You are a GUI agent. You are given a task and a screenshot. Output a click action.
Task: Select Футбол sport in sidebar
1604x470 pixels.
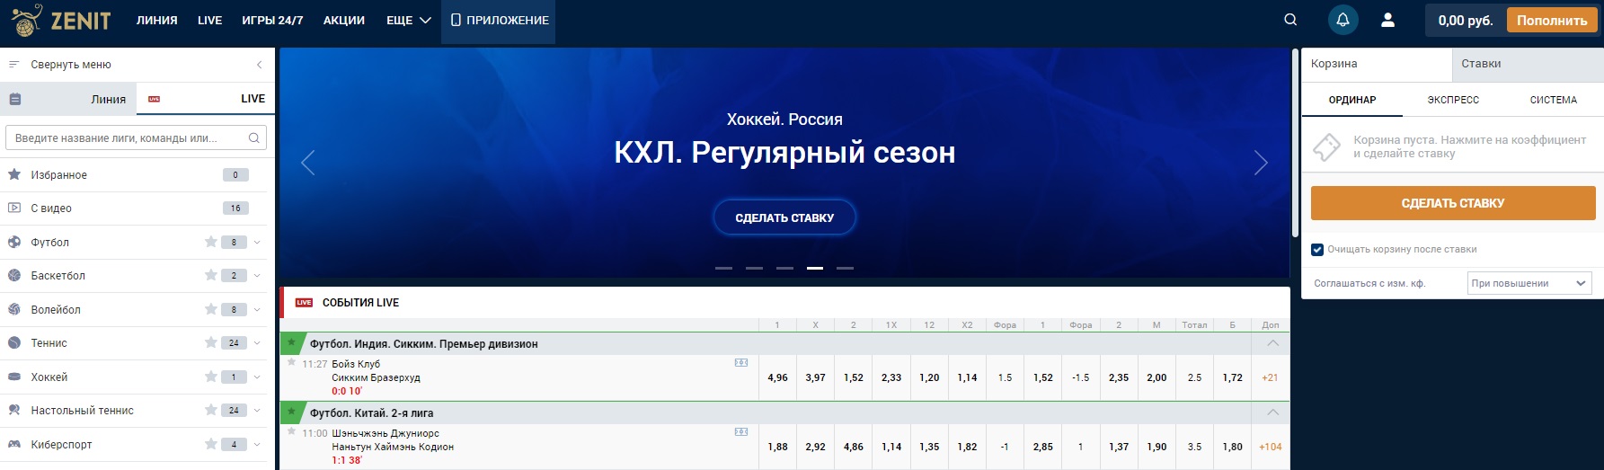click(x=50, y=242)
